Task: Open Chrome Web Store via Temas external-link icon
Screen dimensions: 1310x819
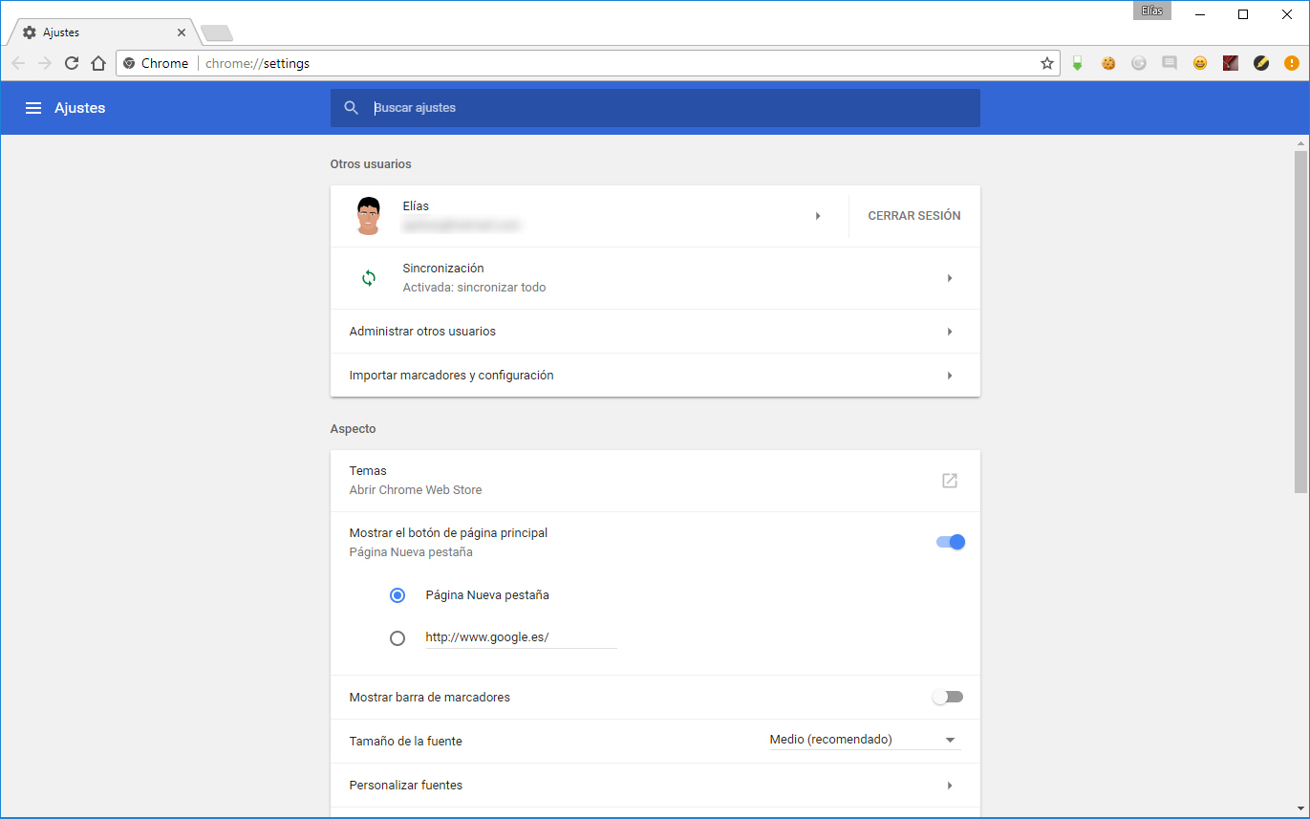Action: (x=949, y=481)
